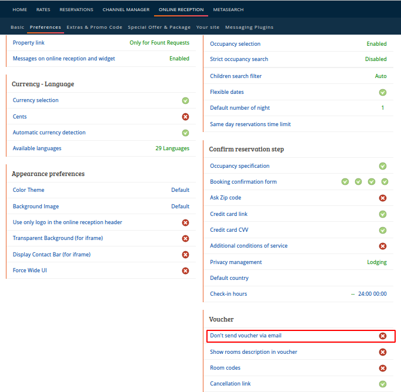
Task: Open the Same day reservations time limit link
Action: [x=250, y=124]
